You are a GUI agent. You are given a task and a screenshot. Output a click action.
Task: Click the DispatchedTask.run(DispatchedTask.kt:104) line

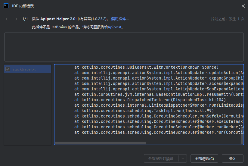(150, 100)
